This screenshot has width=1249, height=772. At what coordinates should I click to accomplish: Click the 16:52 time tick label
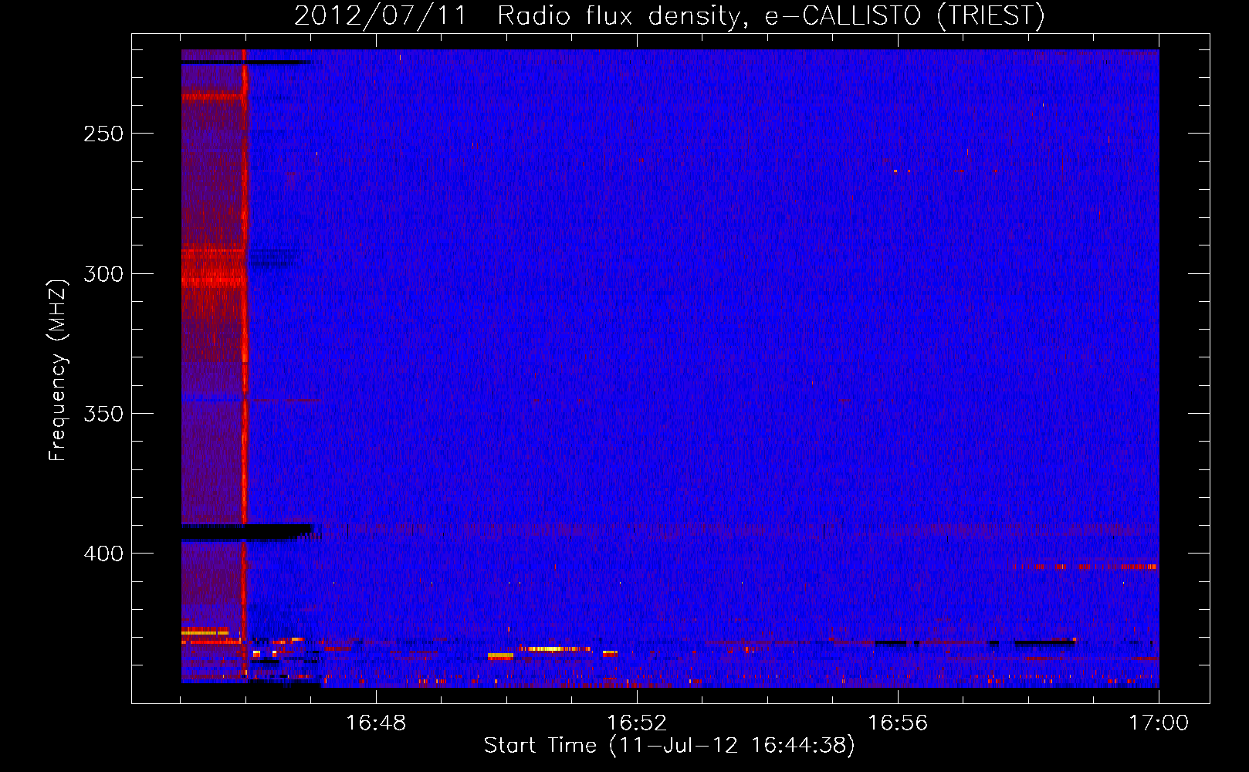click(x=637, y=723)
